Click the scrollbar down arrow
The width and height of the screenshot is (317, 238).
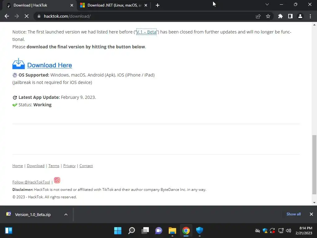(x=314, y=203)
